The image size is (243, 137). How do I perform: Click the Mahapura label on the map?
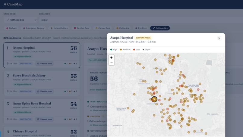coord(117,125)
